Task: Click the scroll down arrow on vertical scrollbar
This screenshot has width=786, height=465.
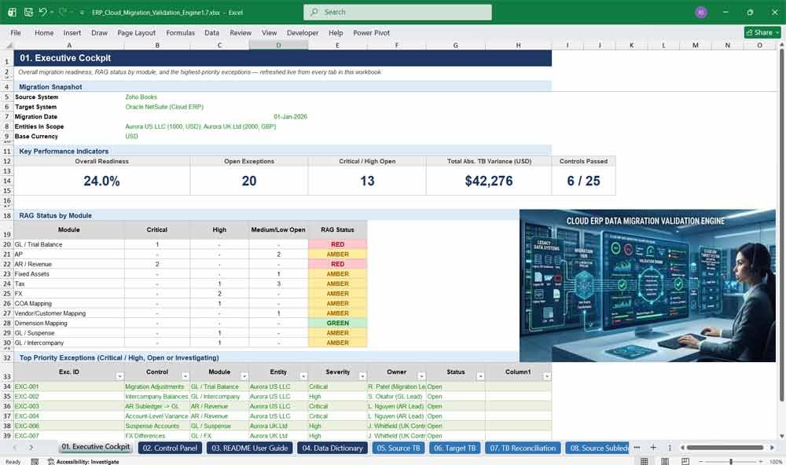Action: click(x=781, y=437)
